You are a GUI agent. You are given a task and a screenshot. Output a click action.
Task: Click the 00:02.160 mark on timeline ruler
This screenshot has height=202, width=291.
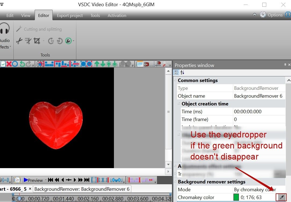pyautogui.click(x=88, y=199)
